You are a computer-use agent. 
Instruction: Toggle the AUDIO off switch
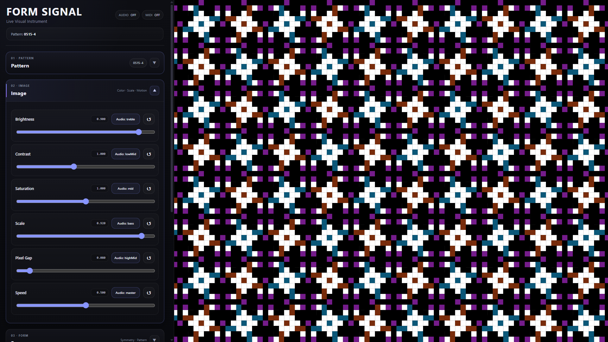tap(127, 15)
